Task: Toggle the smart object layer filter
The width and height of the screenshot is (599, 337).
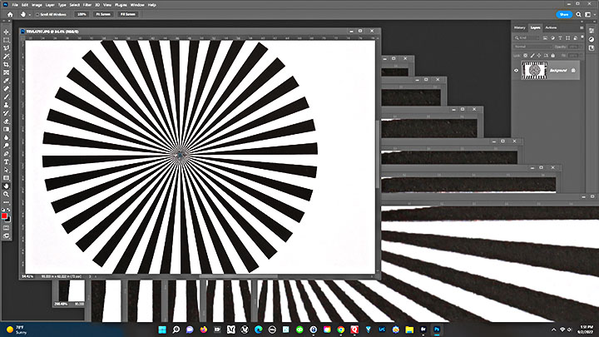Action: pyautogui.click(x=576, y=38)
